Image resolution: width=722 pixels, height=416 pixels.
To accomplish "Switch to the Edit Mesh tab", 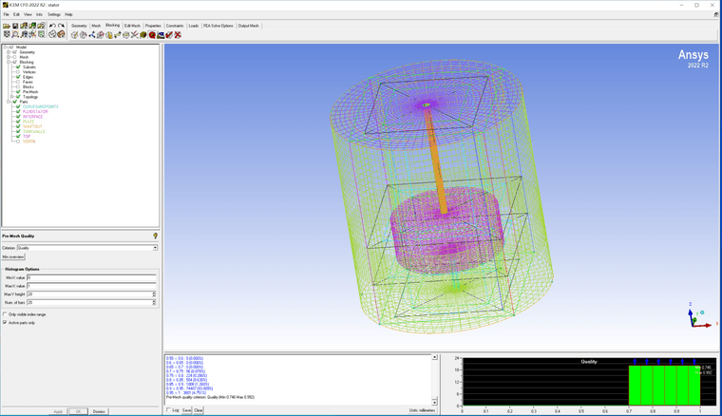I will click(132, 26).
